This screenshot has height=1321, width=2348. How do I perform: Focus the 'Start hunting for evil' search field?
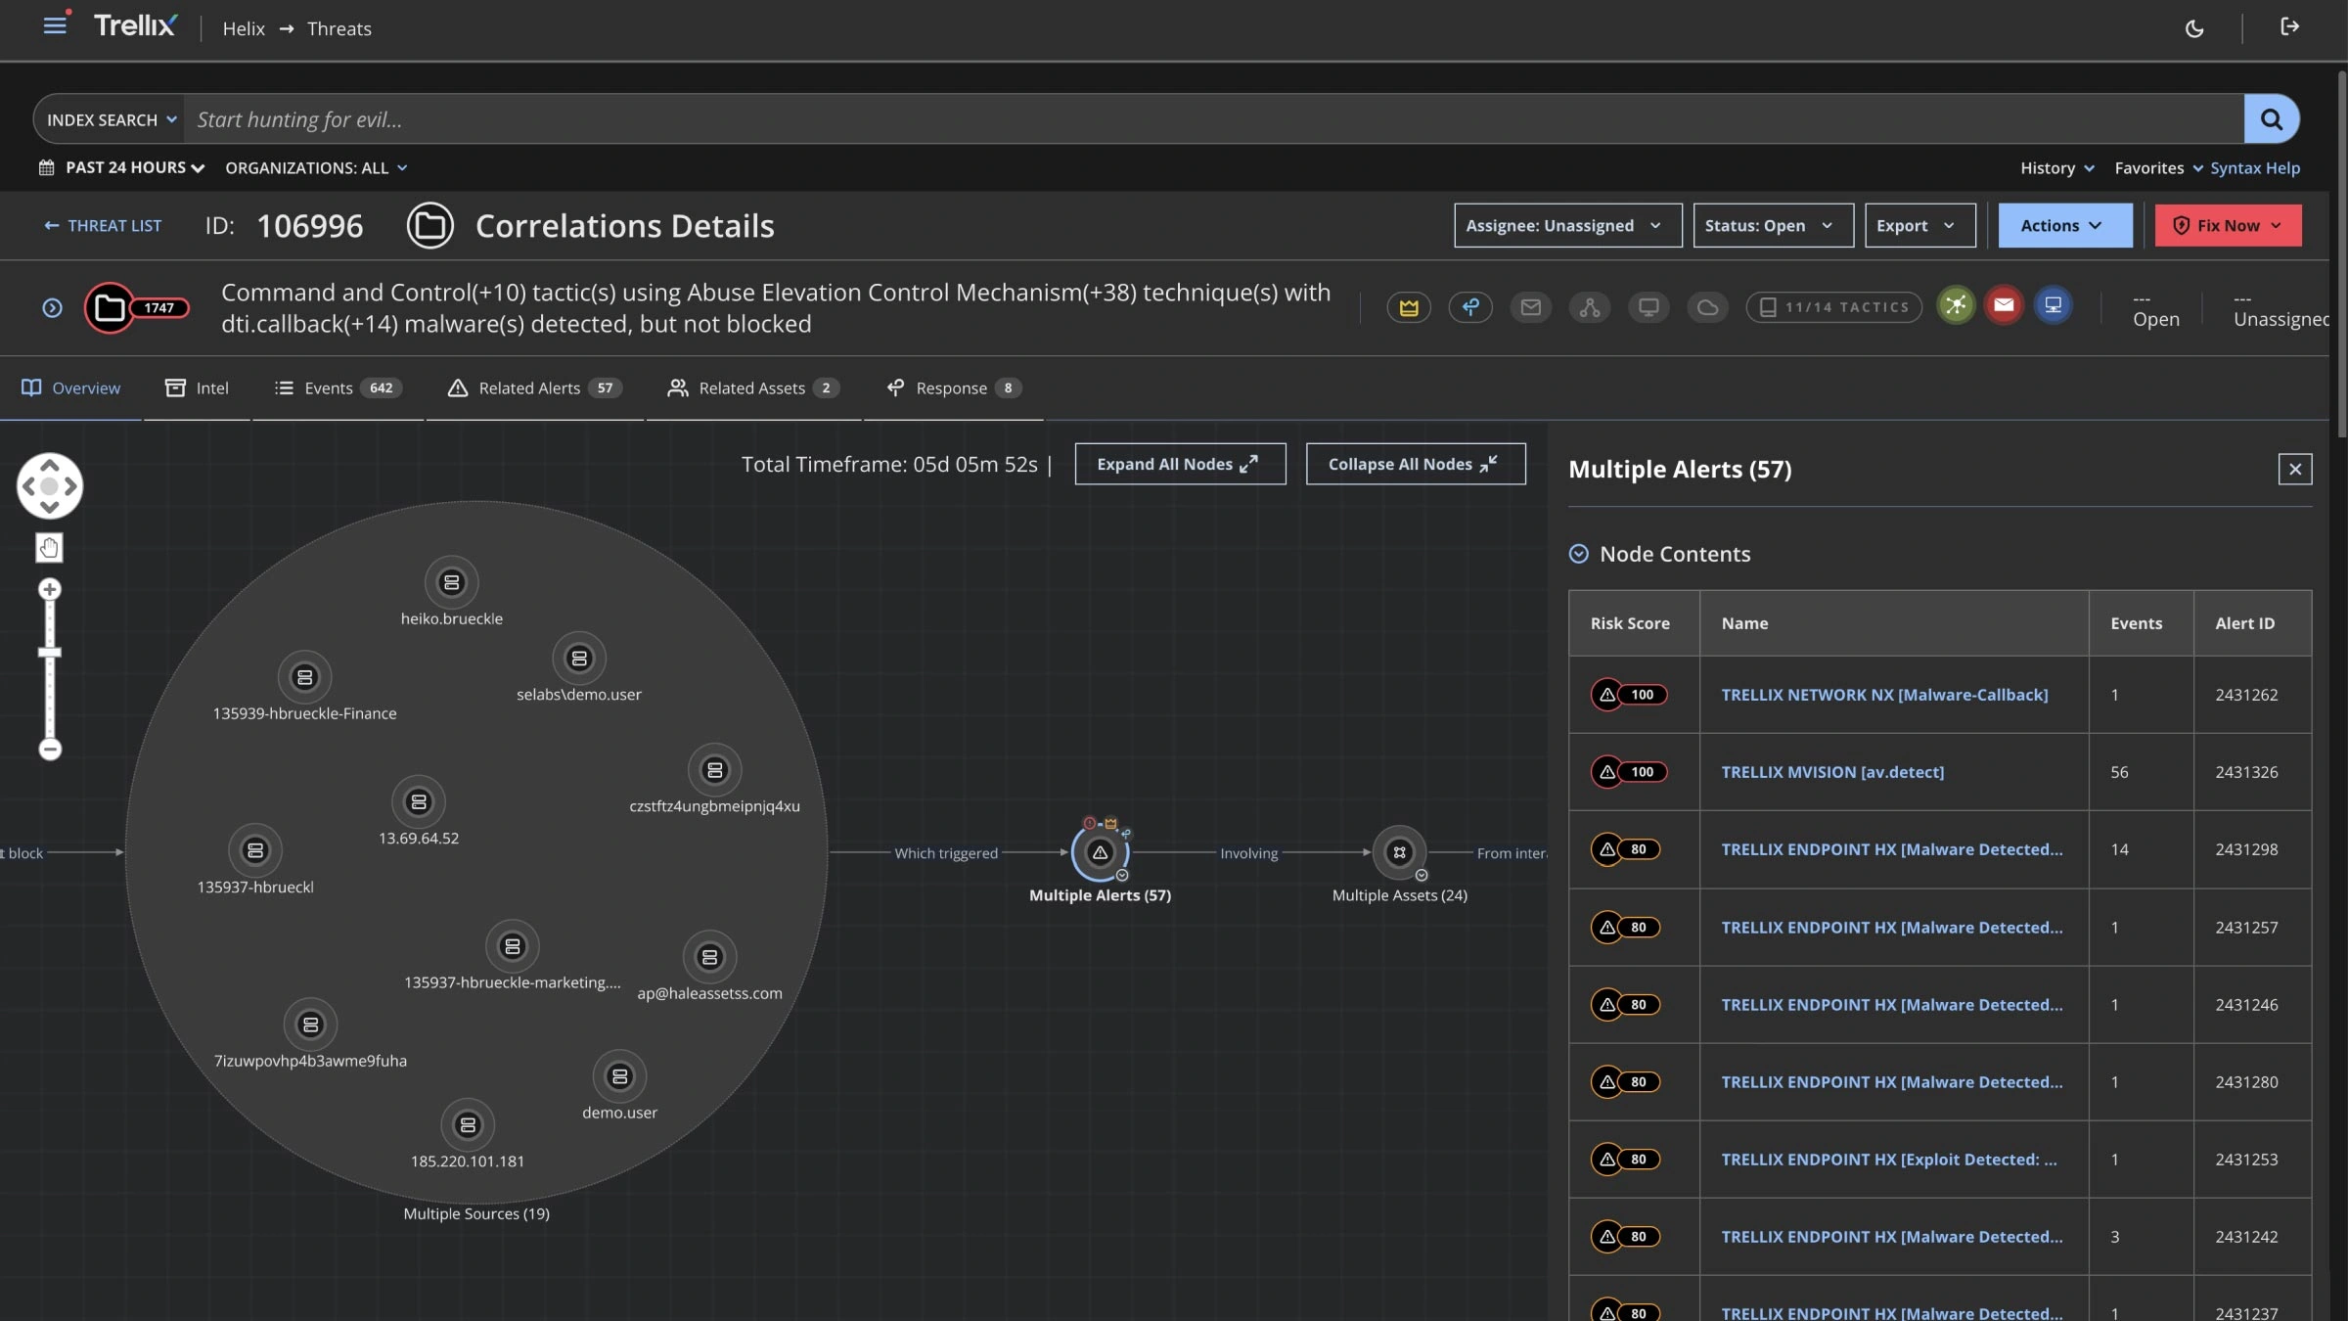[1213, 119]
